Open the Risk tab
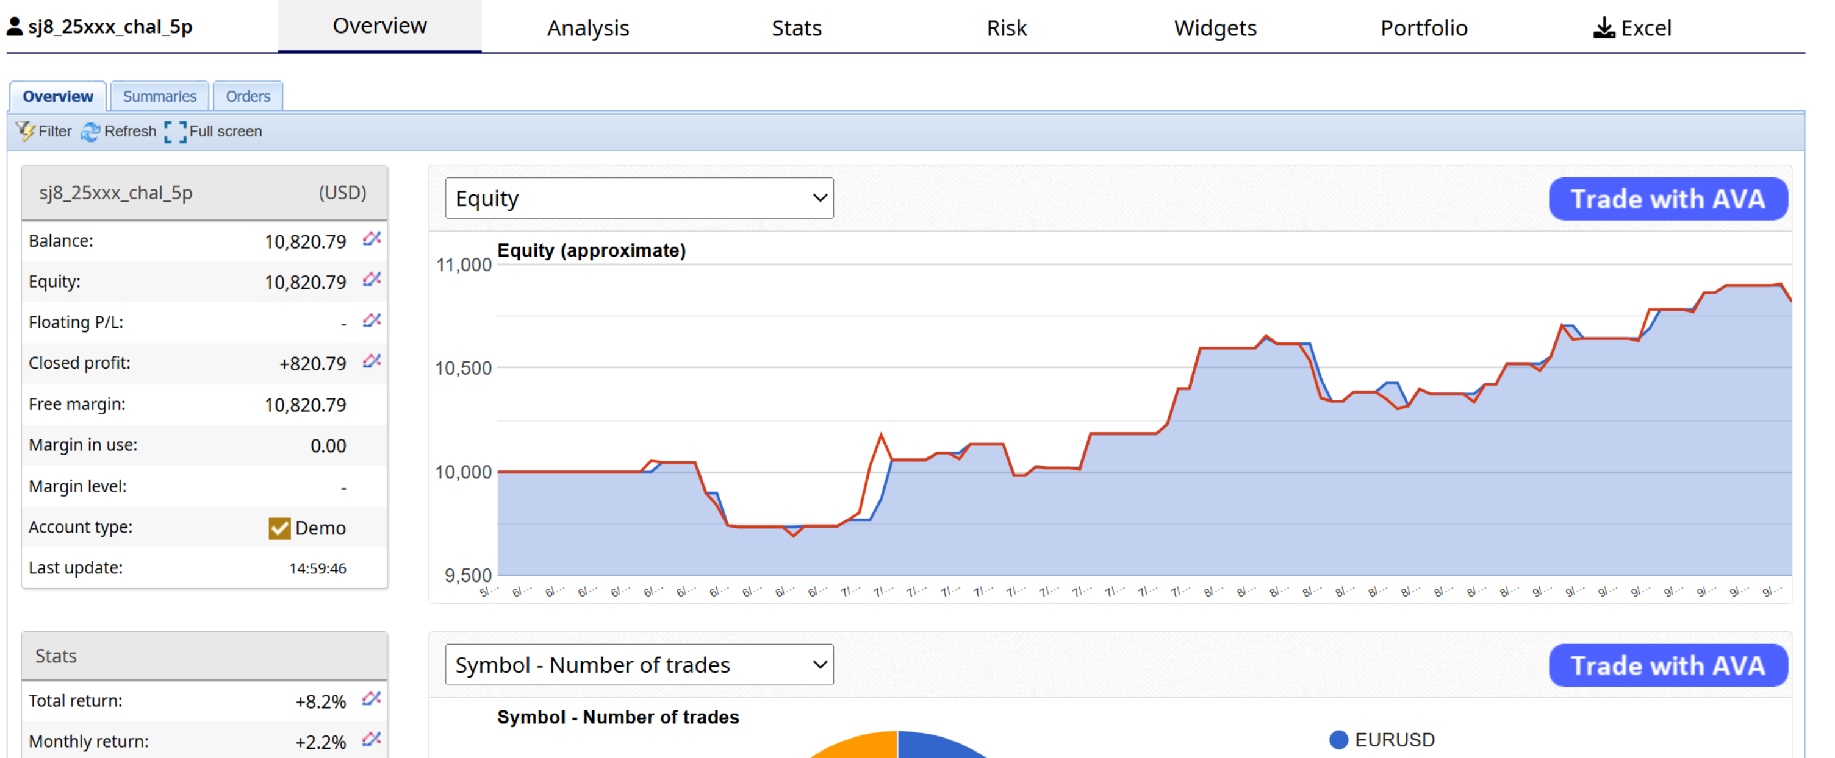The height and width of the screenshot is (758, 1835). pos(1006,28)
